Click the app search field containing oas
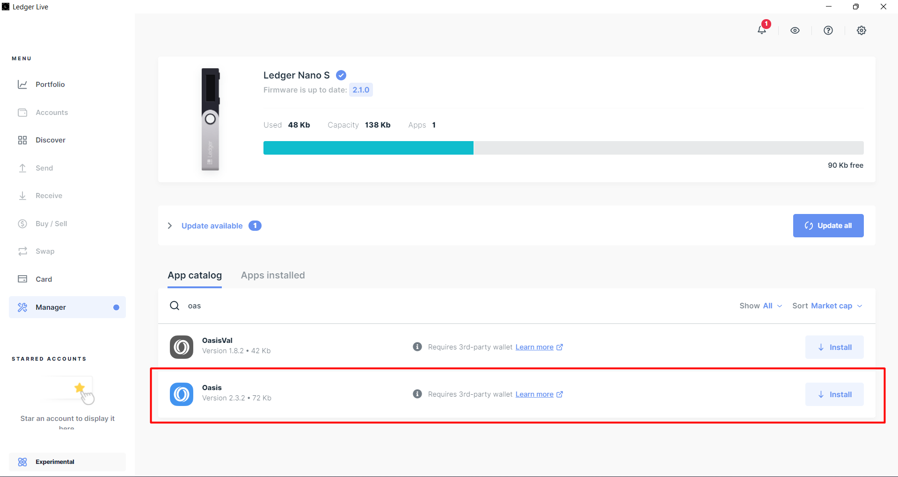 coord(281,306)
